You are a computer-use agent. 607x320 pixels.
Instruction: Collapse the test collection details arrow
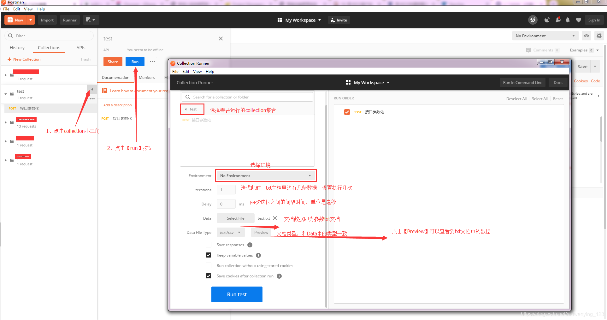click(92, 90)
